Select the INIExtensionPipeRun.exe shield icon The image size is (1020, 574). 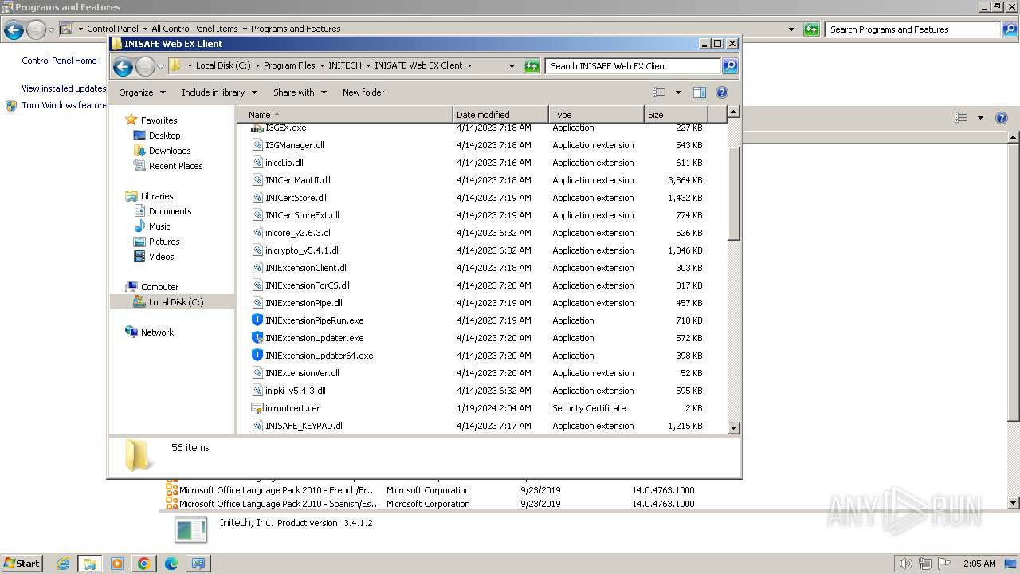pyautogui.click(x=257, y=320)
